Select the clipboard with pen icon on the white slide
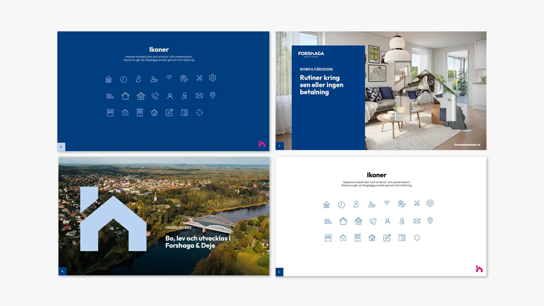This screenshot has height=306, width=544. (x=402, y=204)
